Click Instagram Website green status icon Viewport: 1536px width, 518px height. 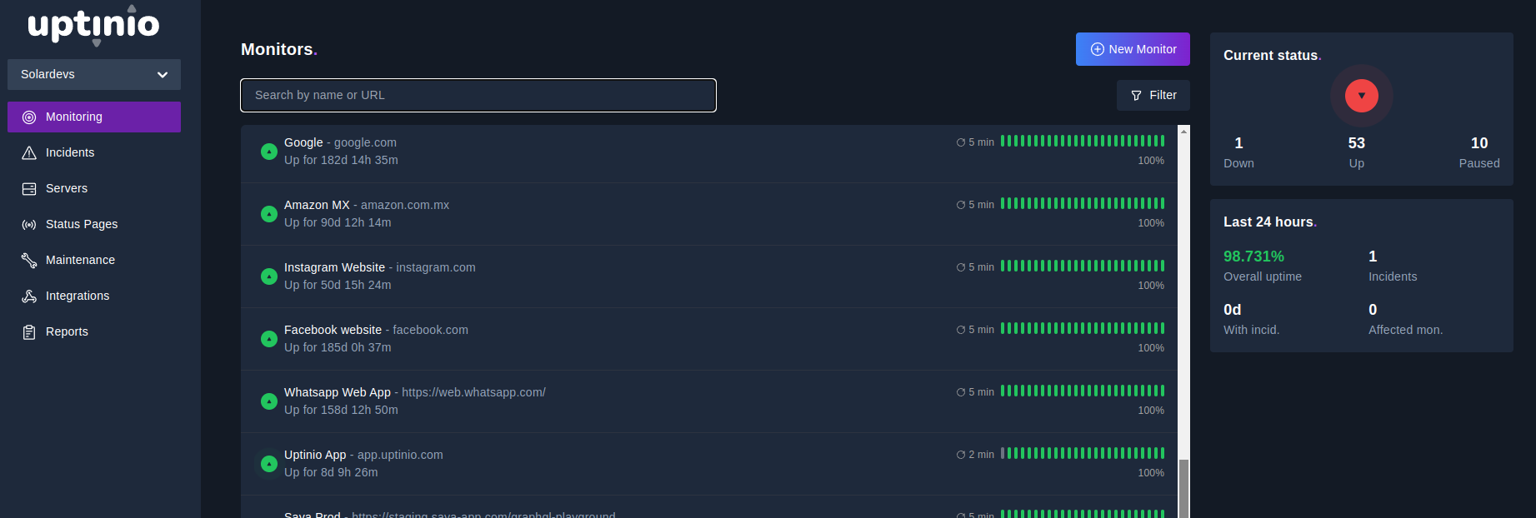click(x=269, y=276)
